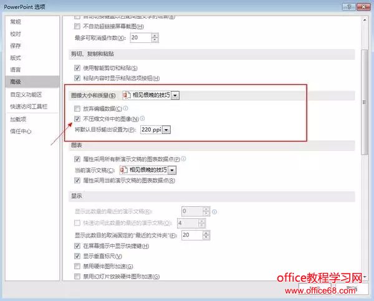Open the 保存 options category
Viewport: 374px width, 301px height.
[16, 45]
